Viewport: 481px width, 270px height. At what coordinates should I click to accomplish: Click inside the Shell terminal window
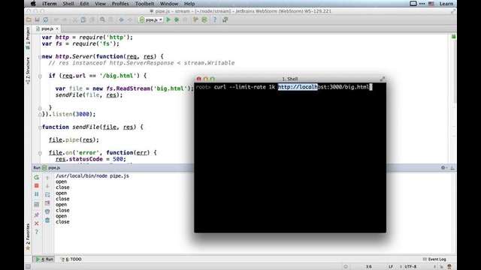[x=290, y=157]
